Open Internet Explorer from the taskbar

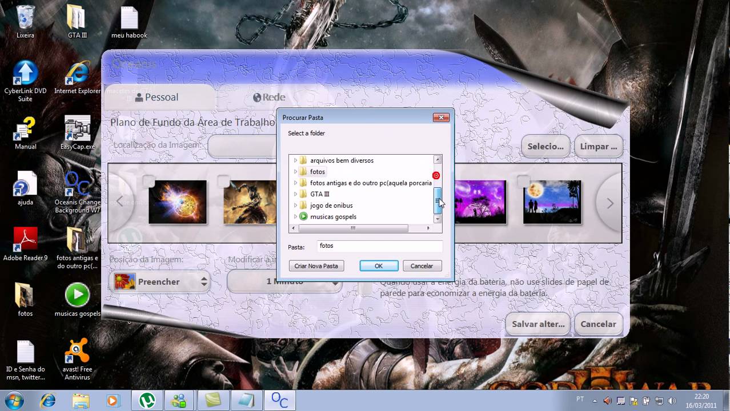coord(47,401)
